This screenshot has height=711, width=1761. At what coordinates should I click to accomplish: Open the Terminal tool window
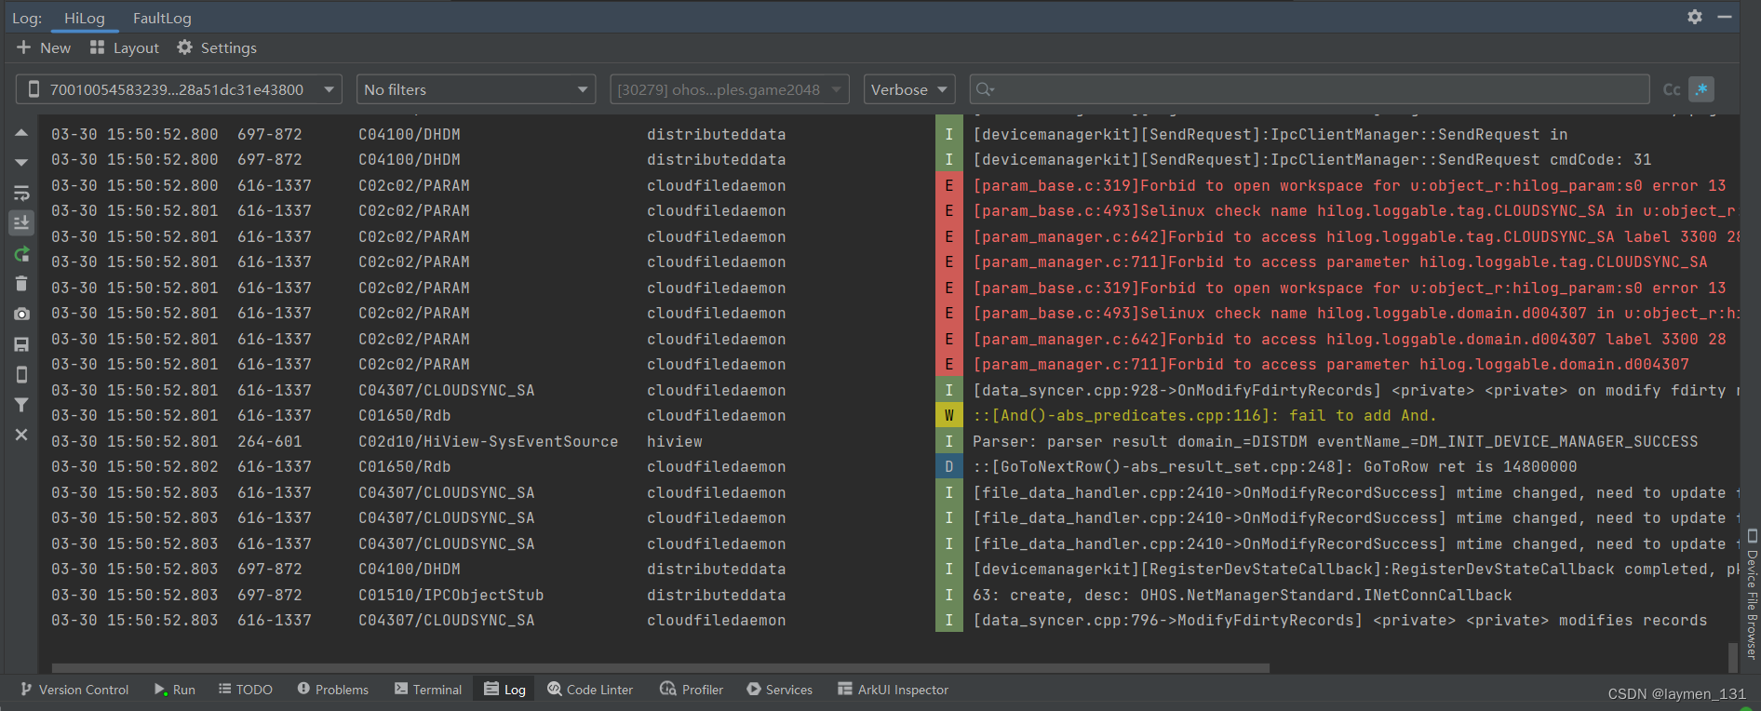coord(428,690)
